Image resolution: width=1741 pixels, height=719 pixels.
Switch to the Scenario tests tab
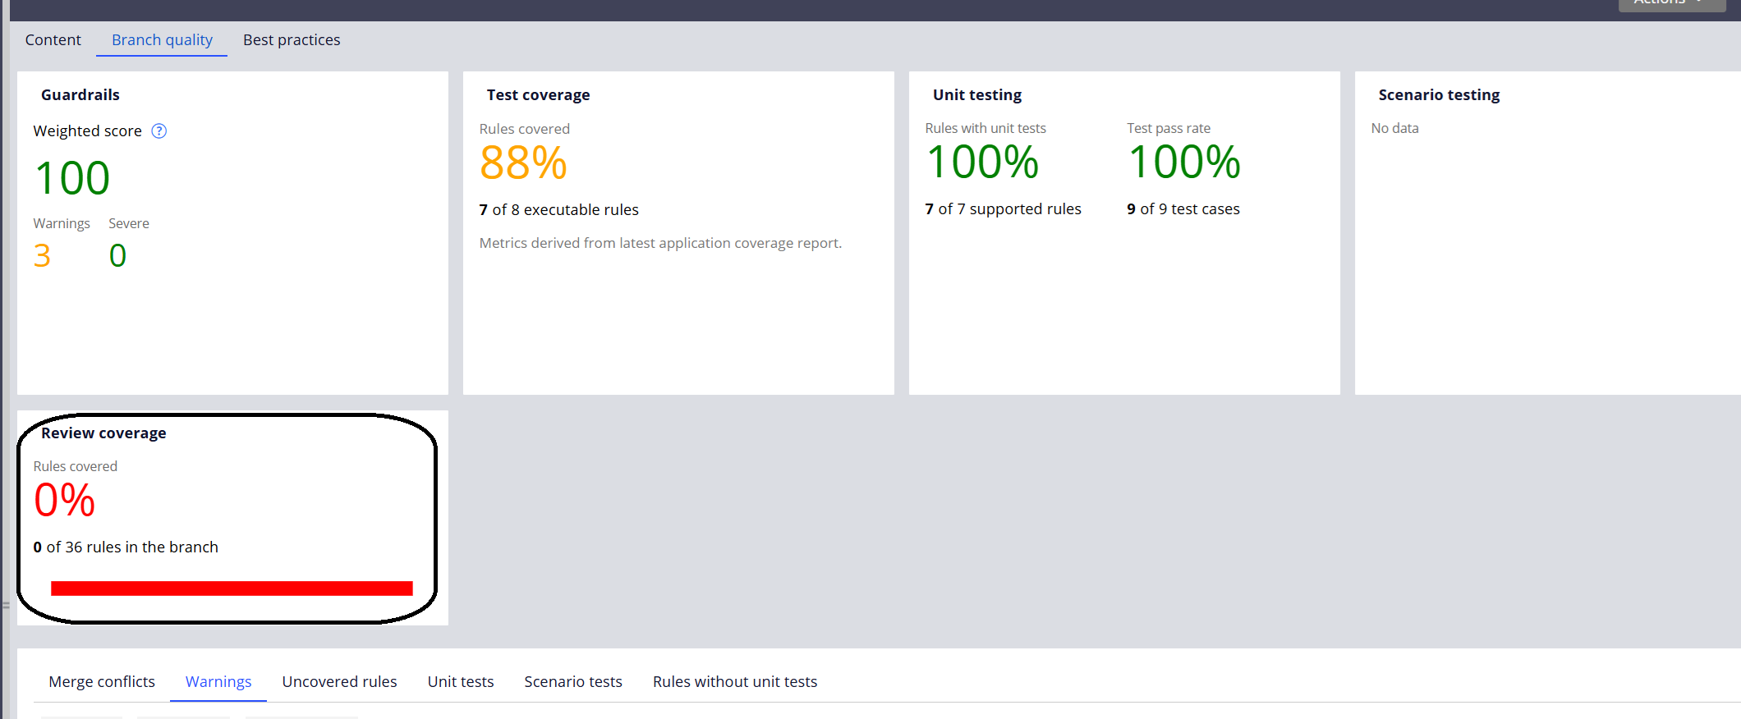[x=573, y=682]
